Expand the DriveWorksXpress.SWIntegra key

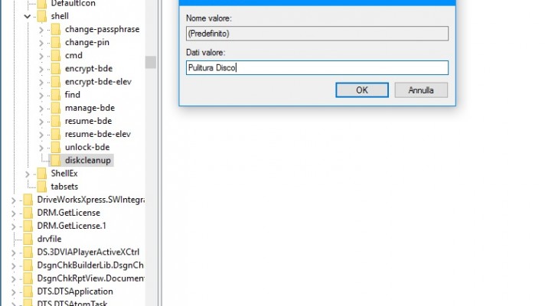(14, 200)
